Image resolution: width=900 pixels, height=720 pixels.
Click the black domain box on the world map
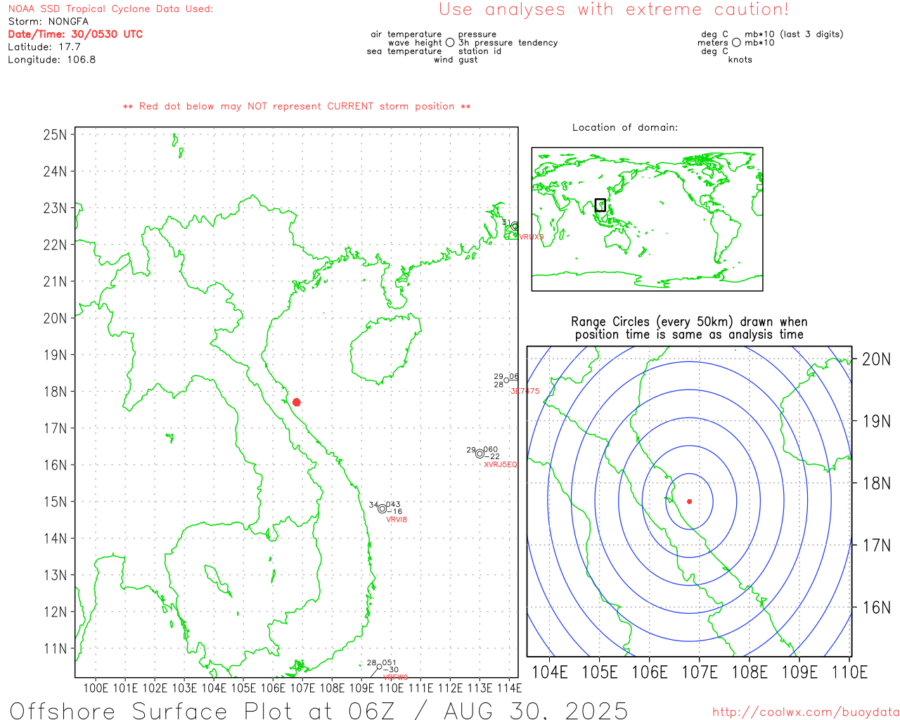[x=600, y=205]
